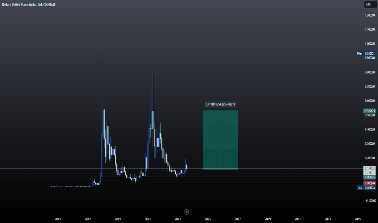This screenshot has width=378, height=223.
Task: Click the 0.529873 green line price tag
Action: click(x=369, y=111)
